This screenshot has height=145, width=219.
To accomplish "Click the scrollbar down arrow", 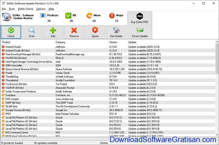I will 217,135.
